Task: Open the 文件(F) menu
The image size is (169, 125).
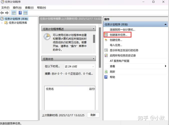Action: [6, 8]
